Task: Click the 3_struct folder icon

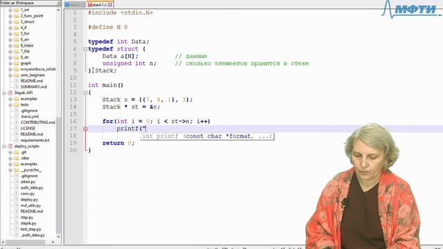Action: click(x=17, y=21)
